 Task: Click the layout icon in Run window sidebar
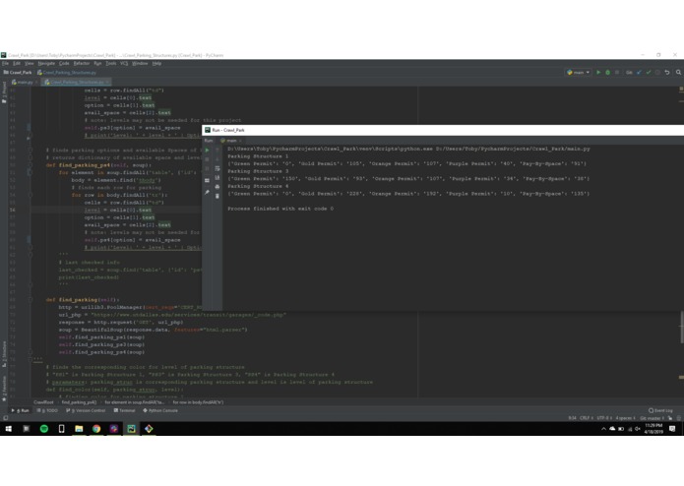[208, 180]
